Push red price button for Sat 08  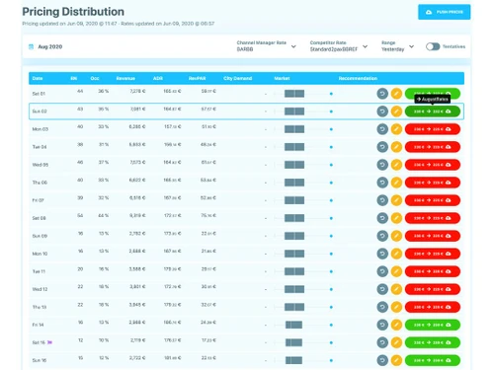coord(433,218)
